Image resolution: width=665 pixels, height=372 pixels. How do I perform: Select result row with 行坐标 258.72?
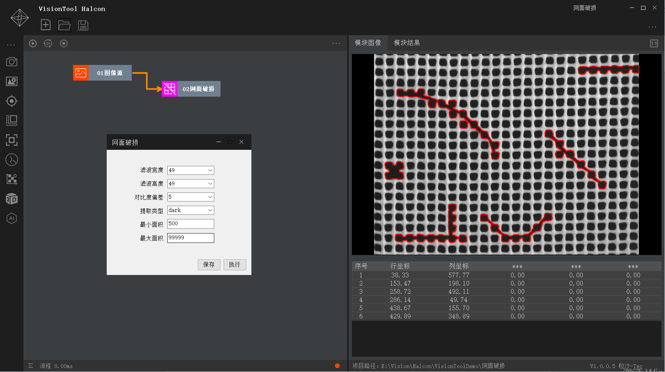pos(506,292)
